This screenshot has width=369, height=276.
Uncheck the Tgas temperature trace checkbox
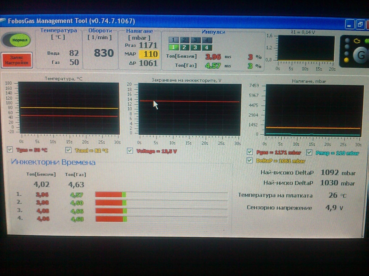10,150
